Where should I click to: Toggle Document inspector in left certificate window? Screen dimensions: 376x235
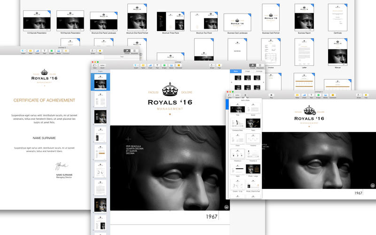[134, 51]
